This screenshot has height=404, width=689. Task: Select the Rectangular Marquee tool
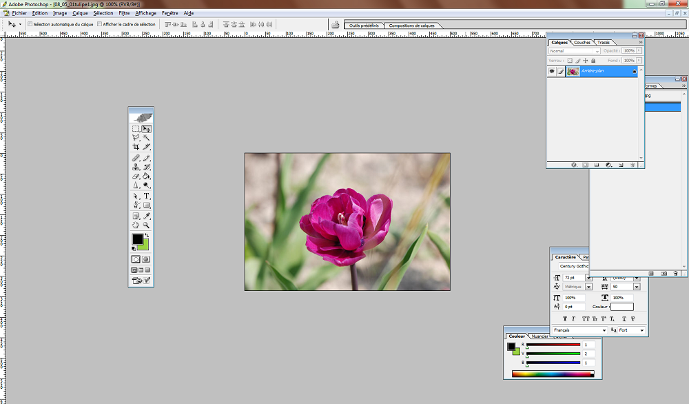136,129
